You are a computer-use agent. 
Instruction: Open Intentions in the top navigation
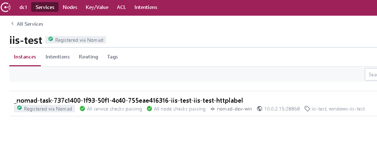click(x=146, y=7)
